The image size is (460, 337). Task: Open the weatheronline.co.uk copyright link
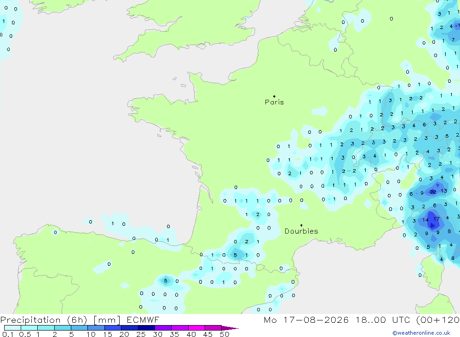pyautogui.click(x=421, y=333)
